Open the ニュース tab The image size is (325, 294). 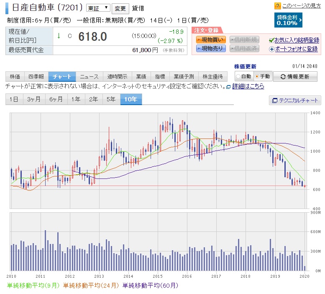point(90,77)
